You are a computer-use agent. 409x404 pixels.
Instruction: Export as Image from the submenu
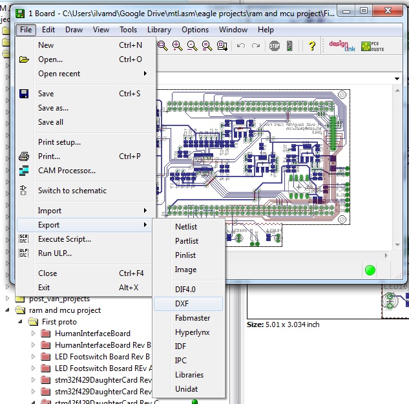click(x=185, y=270)
